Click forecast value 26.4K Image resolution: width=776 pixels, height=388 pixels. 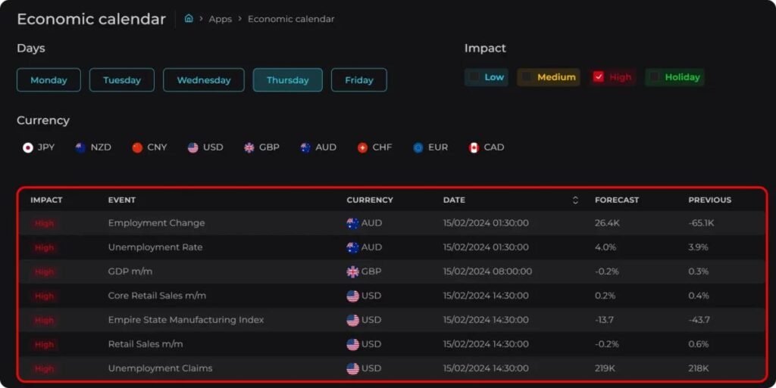[607, 223]
